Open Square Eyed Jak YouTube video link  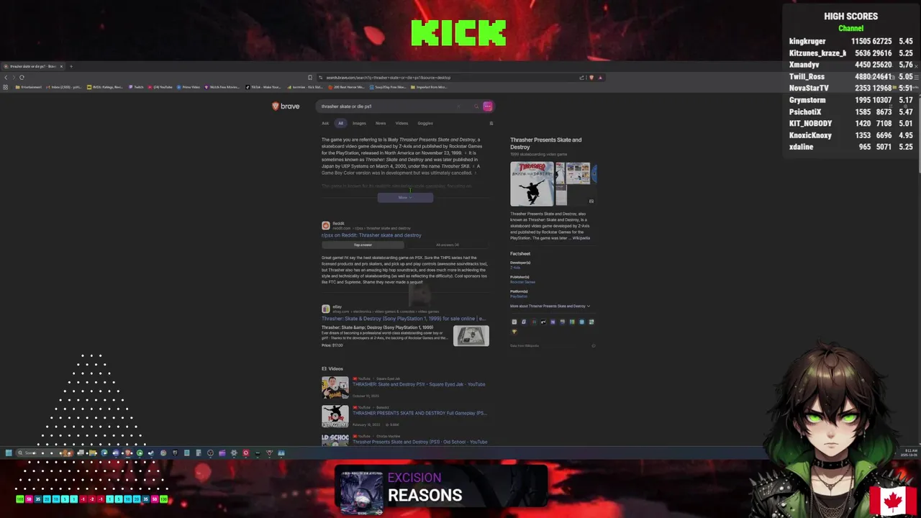tap(419, 384)
